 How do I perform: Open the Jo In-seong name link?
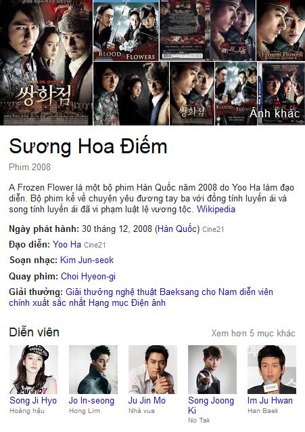(x=91, y=400)
